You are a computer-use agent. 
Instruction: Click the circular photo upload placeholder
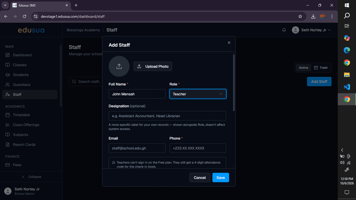[x=119, y=66]
